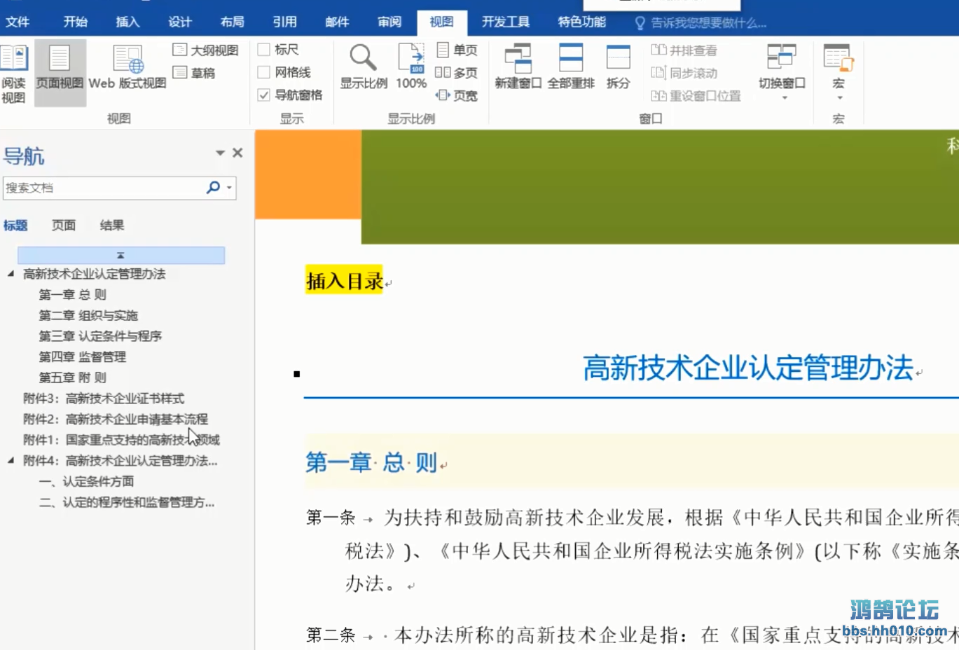The image size is (959, 650).
Task: Go to heading 第二章 组织与实施
Action: pyautogui.click(x=88, y=315)
